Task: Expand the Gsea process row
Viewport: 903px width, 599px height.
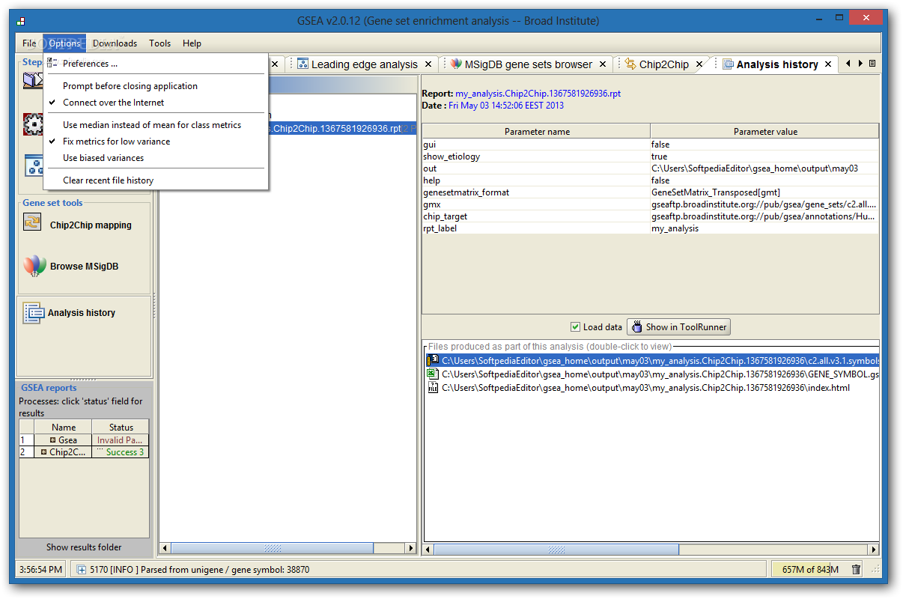Action: coord(52,440)
